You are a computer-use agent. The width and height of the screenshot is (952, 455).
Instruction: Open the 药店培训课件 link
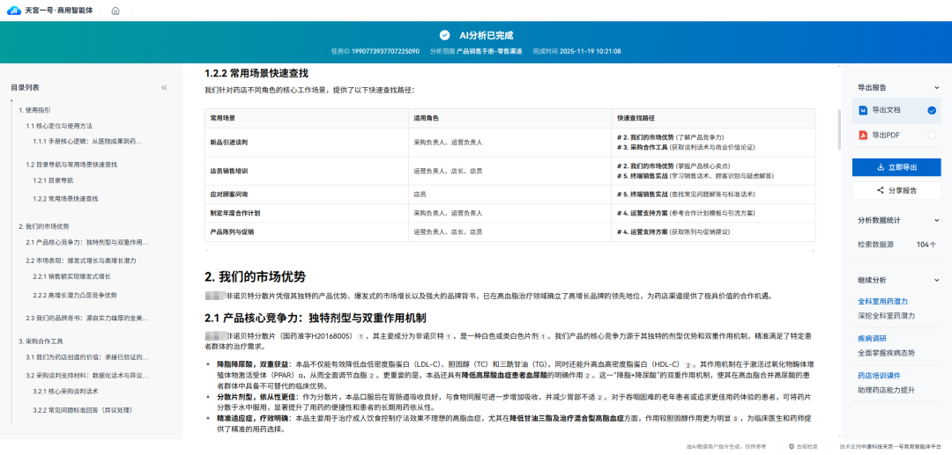click(880, 375)
